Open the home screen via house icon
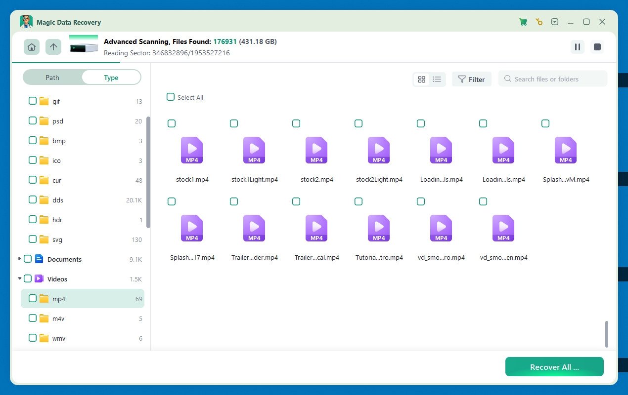Screen dimensions: 628x395 [x=31, y=47]
